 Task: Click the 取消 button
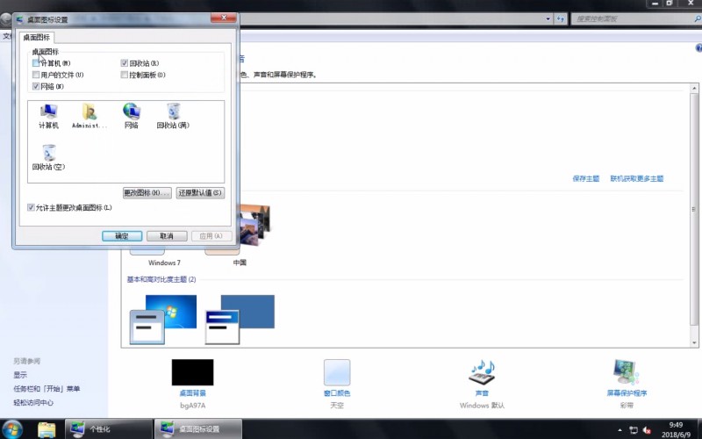click(167, 236)
